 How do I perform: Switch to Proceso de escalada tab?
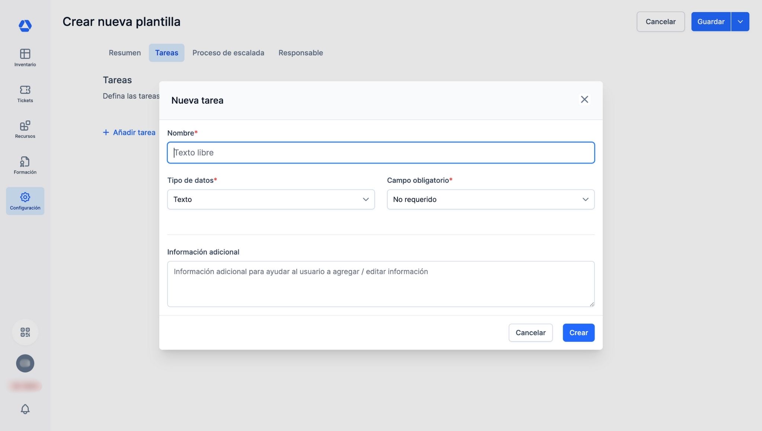[x=228, y=53]
